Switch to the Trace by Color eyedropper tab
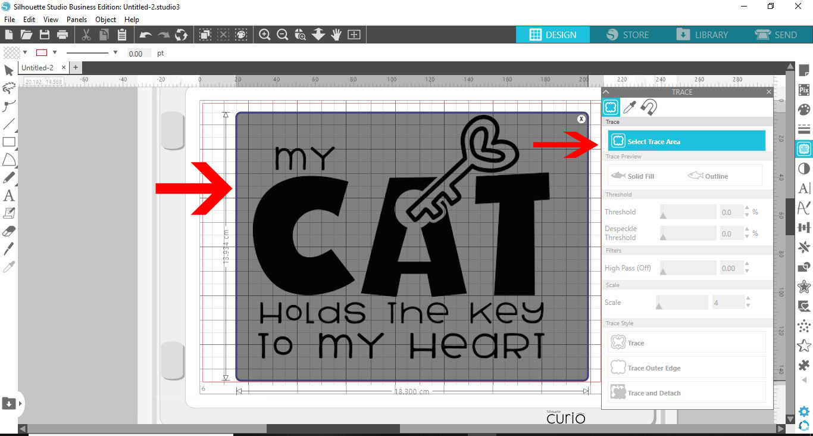The height and width of the screenshot is (436, 813). [630, 107]
